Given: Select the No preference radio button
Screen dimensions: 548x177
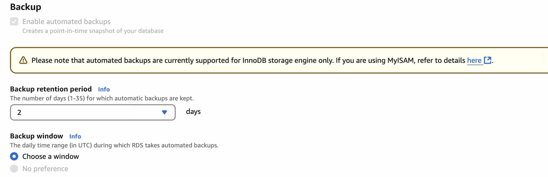Looking at the screenshot, I should click(14, 169).
